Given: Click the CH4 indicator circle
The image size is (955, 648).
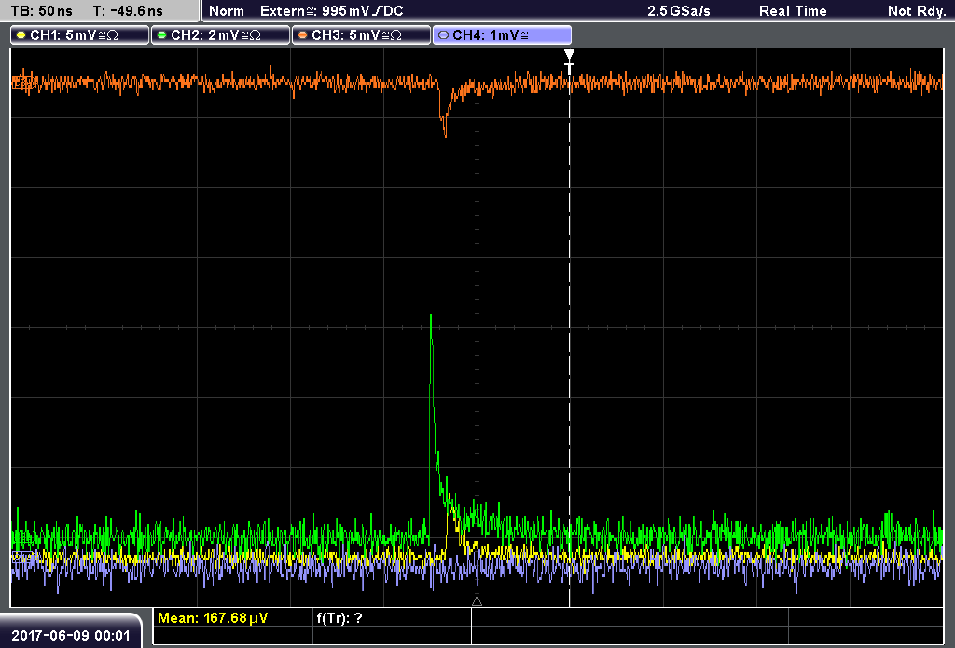Looking at the screenshot, I should [443, 35].
